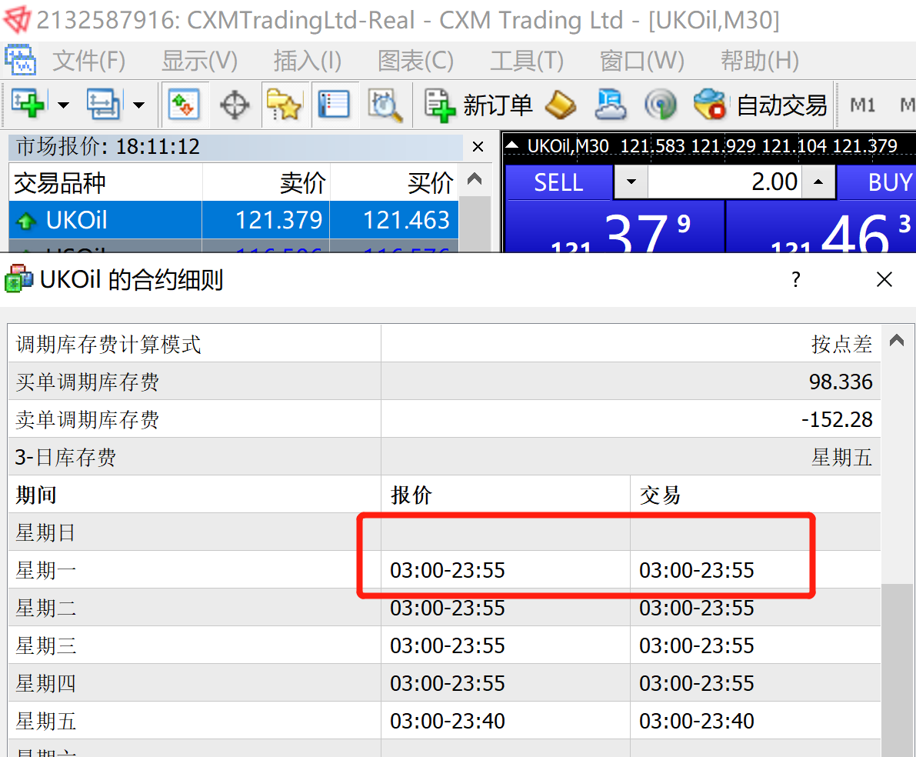Viewport: 916px width, 757px height.
Task: Select the M1 timeframe button
Action: point(862,105)
